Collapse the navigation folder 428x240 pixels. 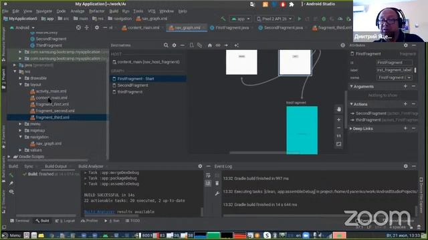point(21,137)
